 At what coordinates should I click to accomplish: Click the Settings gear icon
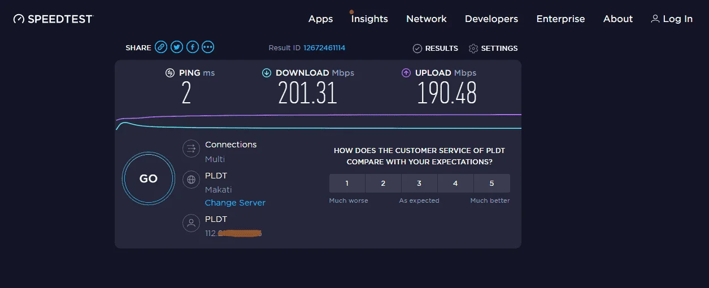[473, 49]
